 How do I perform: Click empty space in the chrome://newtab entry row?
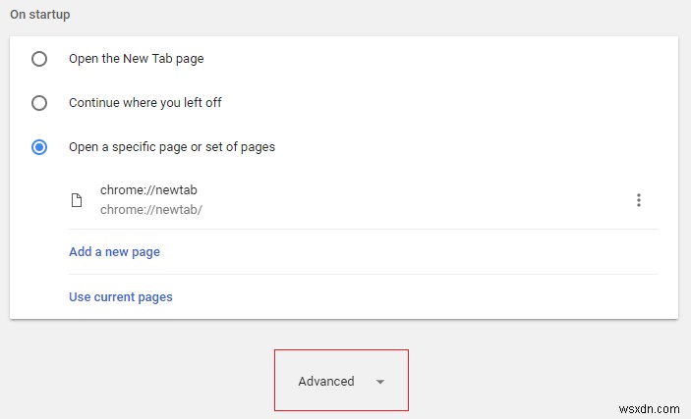click(413, 200)
